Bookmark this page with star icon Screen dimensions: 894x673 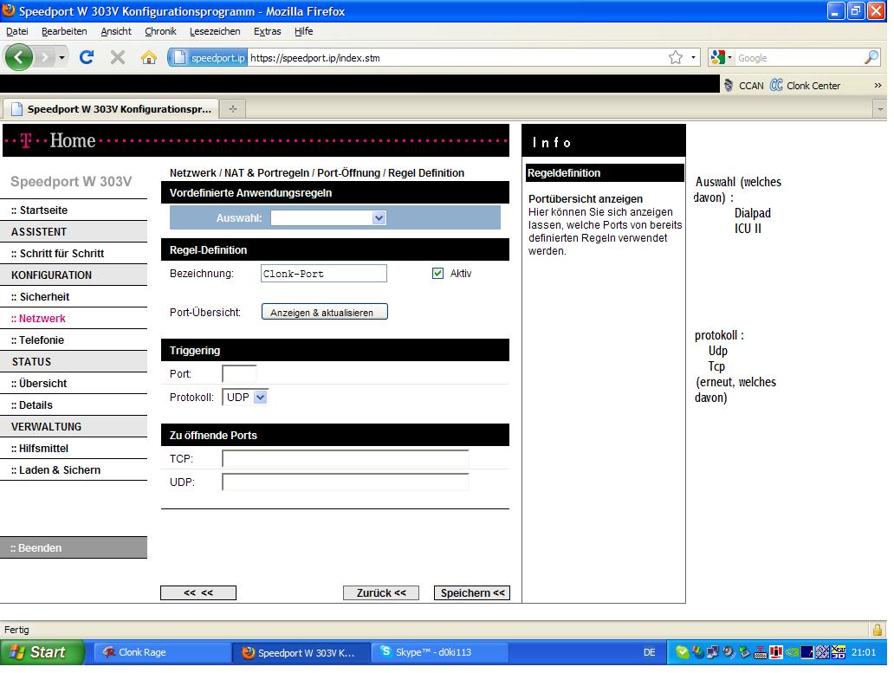point(676,57)
